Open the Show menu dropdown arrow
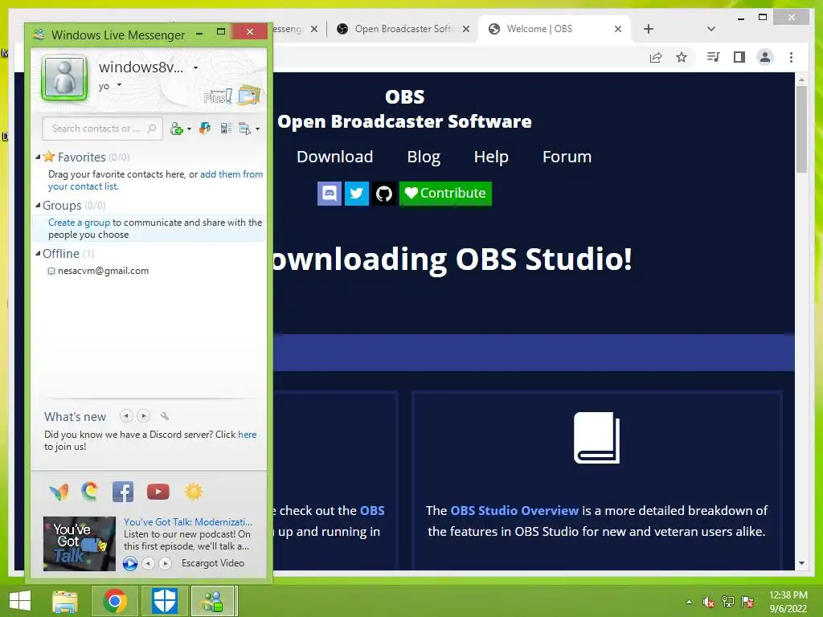 (x=257, y=129)
